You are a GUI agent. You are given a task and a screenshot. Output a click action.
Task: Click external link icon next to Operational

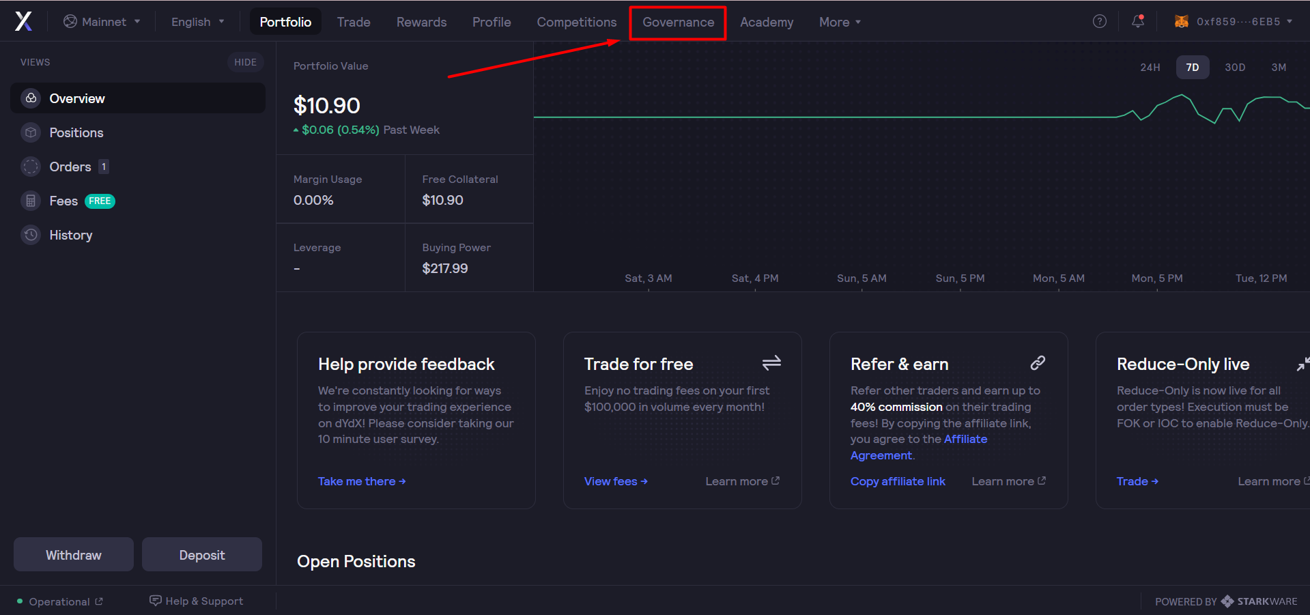click(99, 601)
